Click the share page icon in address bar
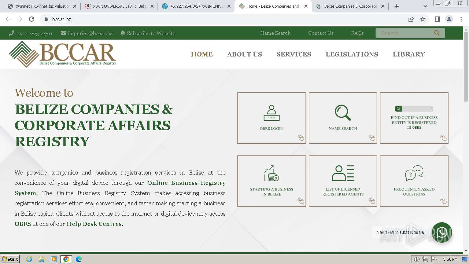 tap(411, 19)
